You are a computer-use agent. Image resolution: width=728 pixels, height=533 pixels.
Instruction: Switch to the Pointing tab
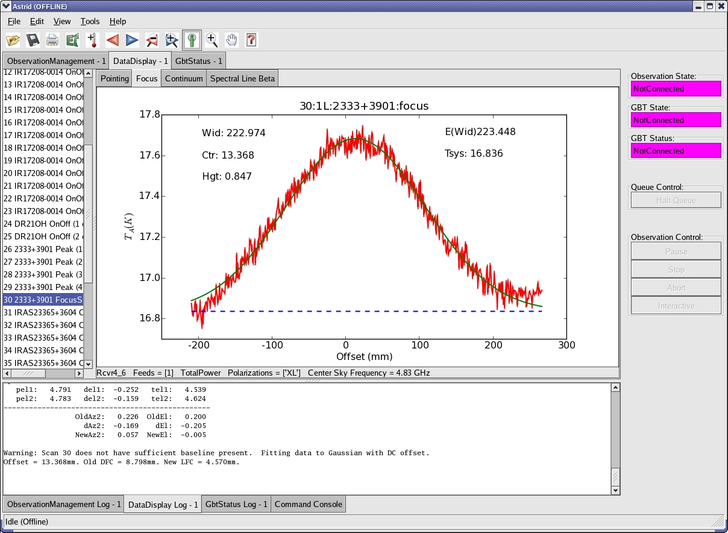pos(115,78)
